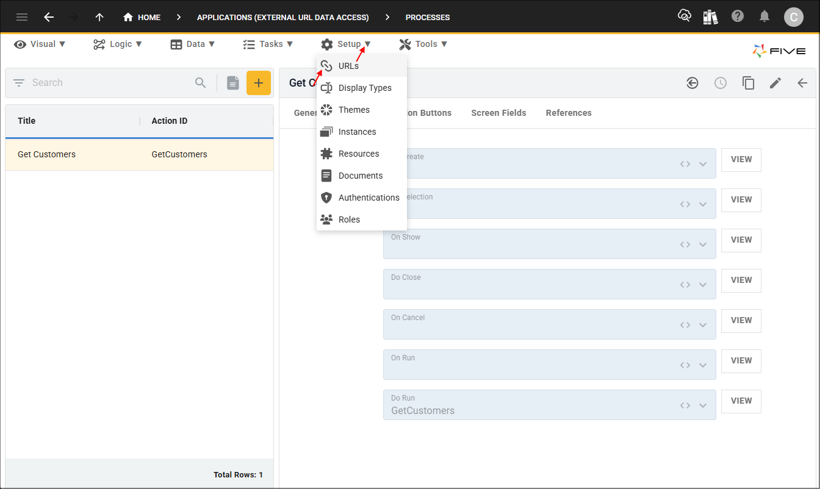
Task: Click VIEW button beside Do Run
Action: tap(741, 401)
